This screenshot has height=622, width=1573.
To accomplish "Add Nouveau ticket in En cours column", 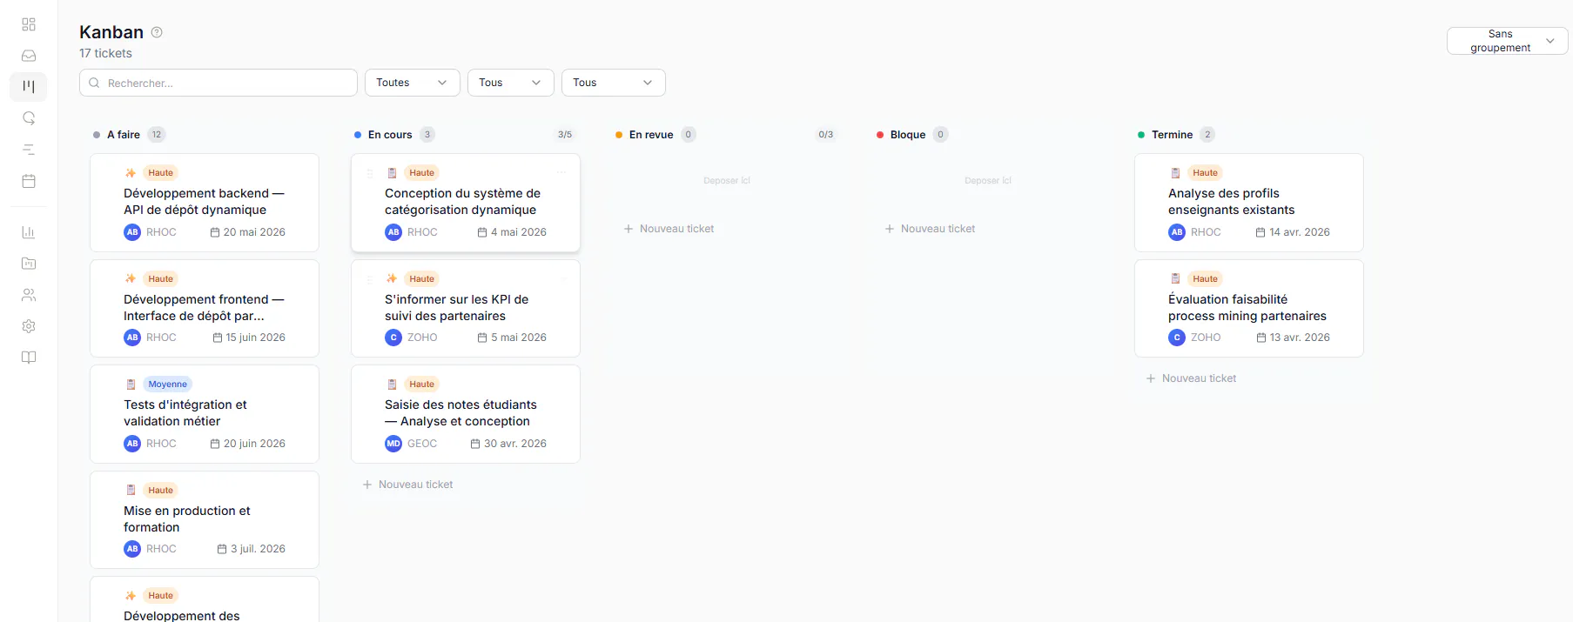I will click(x=407, y=485).
